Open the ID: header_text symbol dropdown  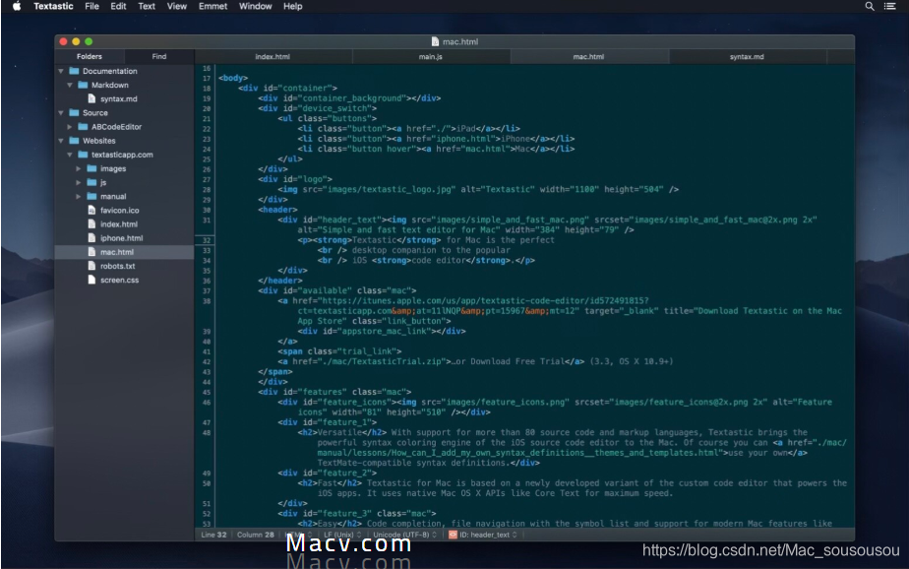pyautogui.click(x=487, y=535)
